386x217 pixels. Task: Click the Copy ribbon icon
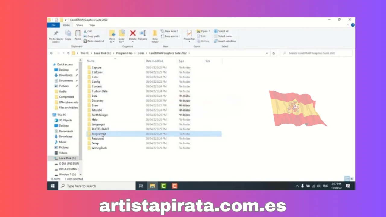coord(68,33)
